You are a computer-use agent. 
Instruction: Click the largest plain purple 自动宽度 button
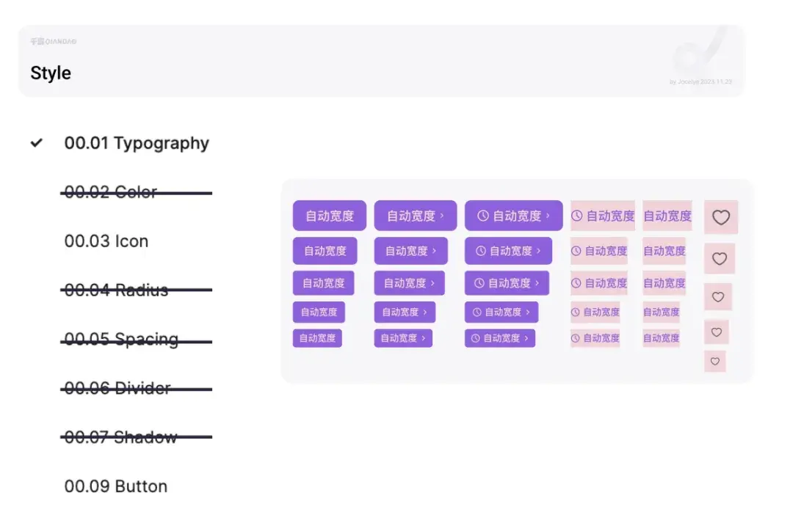pyautogui.click(x=329, y=216)
